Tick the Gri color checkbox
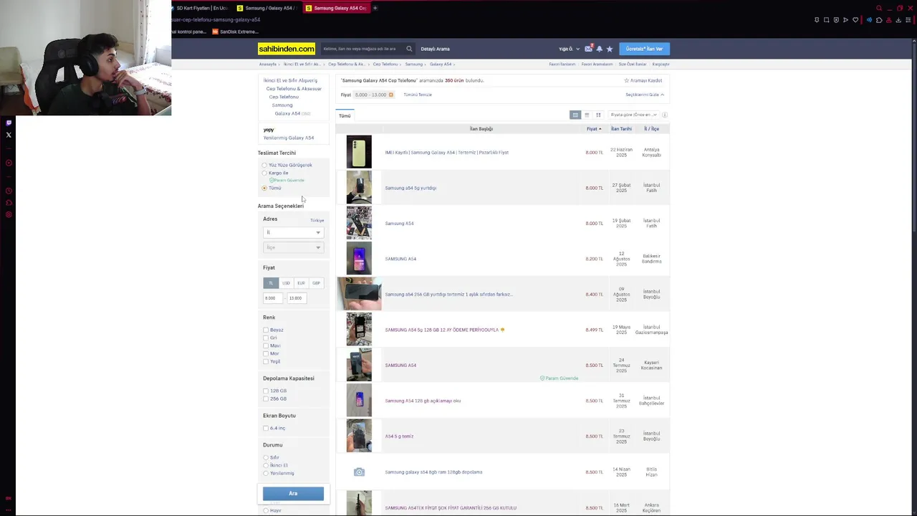This screenshot has height=516, width=917. click(x=266, y=338)
